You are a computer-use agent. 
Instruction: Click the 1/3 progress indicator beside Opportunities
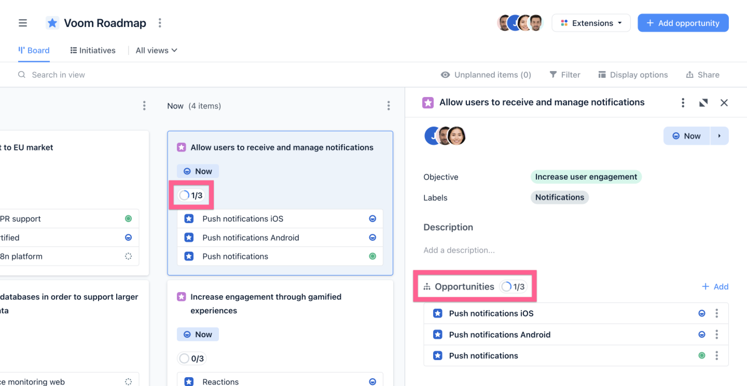point(513,286)
